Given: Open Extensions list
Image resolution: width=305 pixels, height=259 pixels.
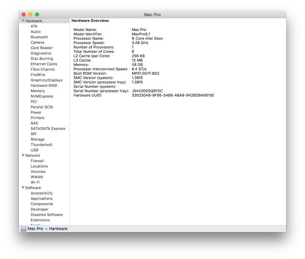Looking at the screenshot, I should [40, 220].
